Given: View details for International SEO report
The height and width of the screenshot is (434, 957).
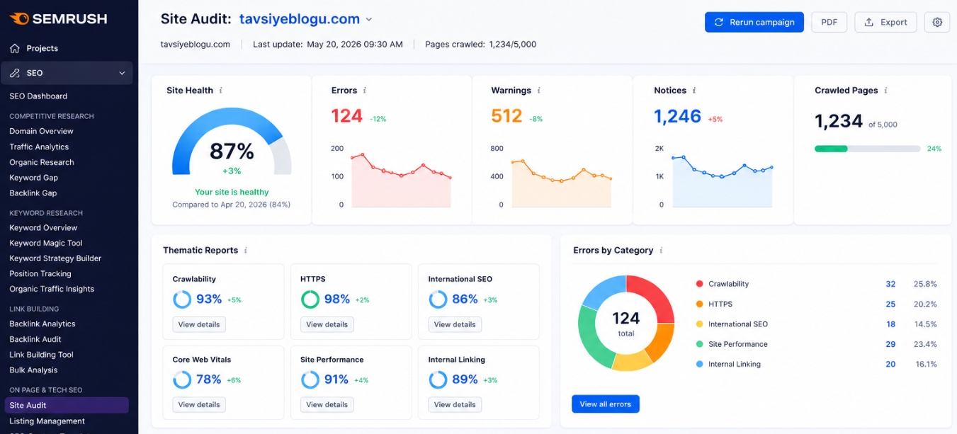Looking at the screenshot, I should [x=455, y=324].
